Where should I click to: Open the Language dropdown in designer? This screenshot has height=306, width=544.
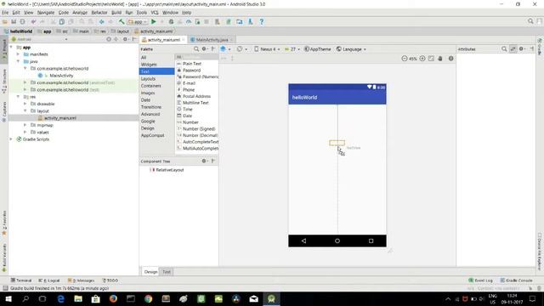351,49
